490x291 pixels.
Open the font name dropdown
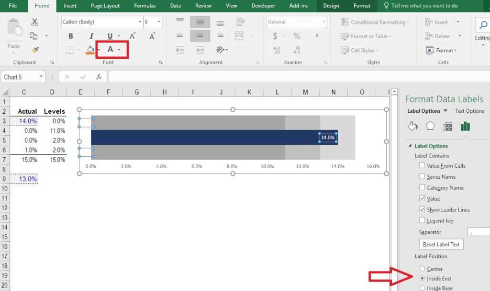[x=140, y=22]
